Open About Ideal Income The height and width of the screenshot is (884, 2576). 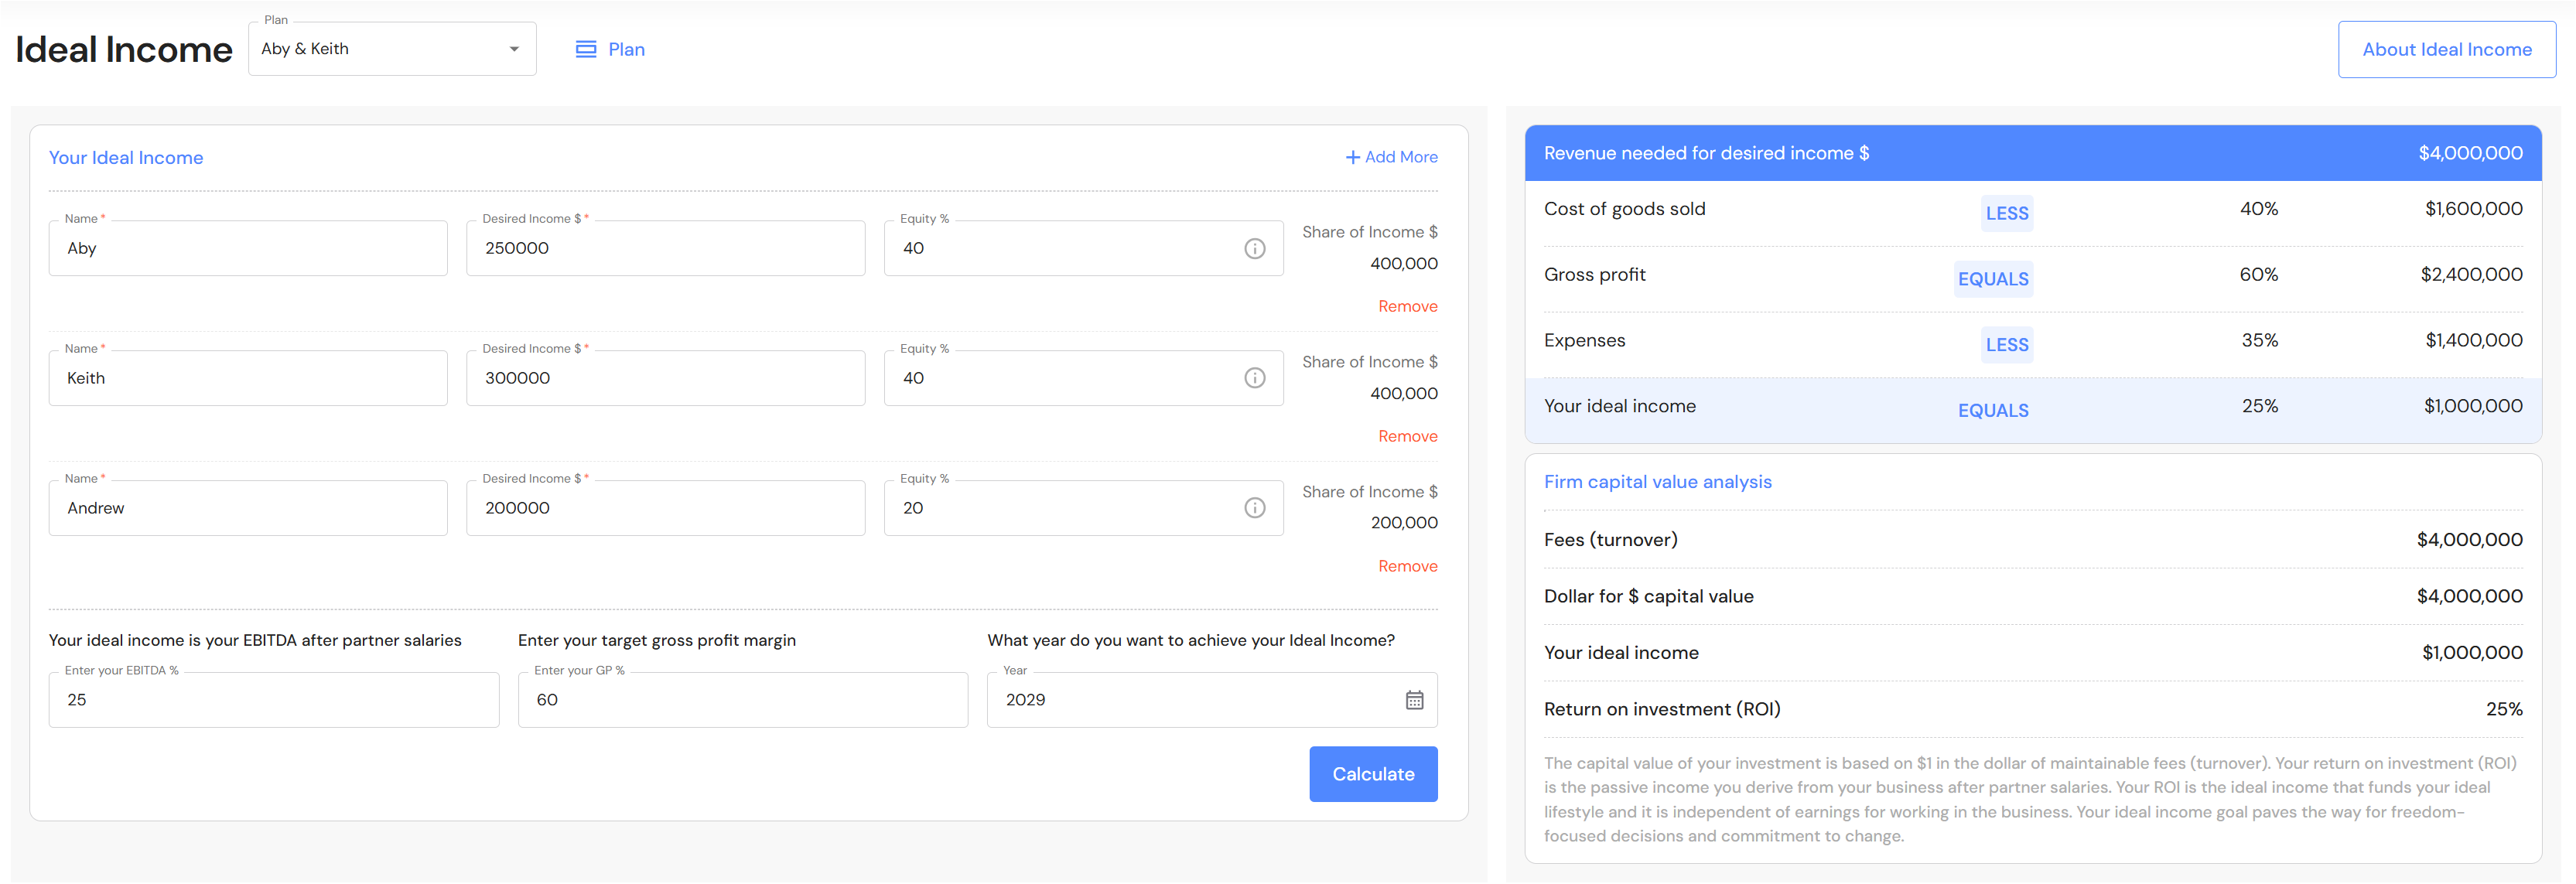tap(2446, 49)
